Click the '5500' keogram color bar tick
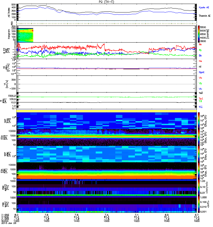Screen dimensions: 213x227 (203, 27)
